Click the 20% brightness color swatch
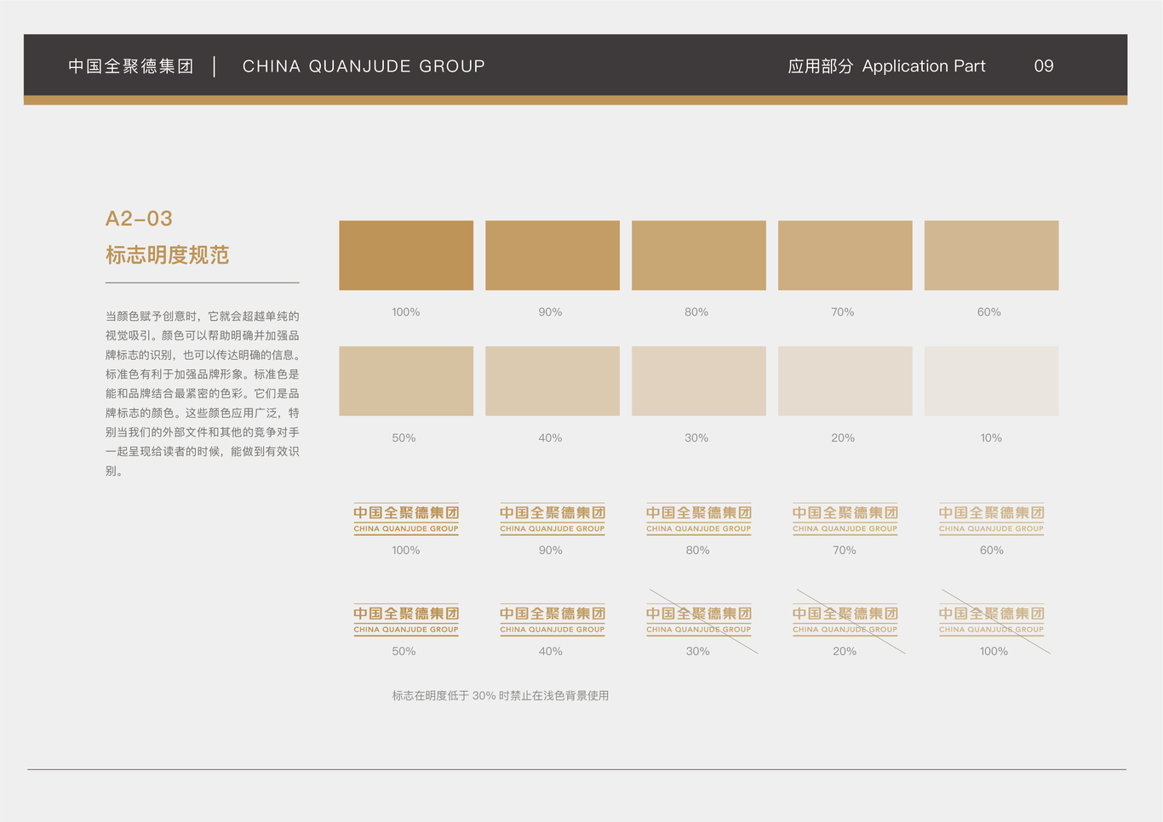 click(x=845, y=381)
